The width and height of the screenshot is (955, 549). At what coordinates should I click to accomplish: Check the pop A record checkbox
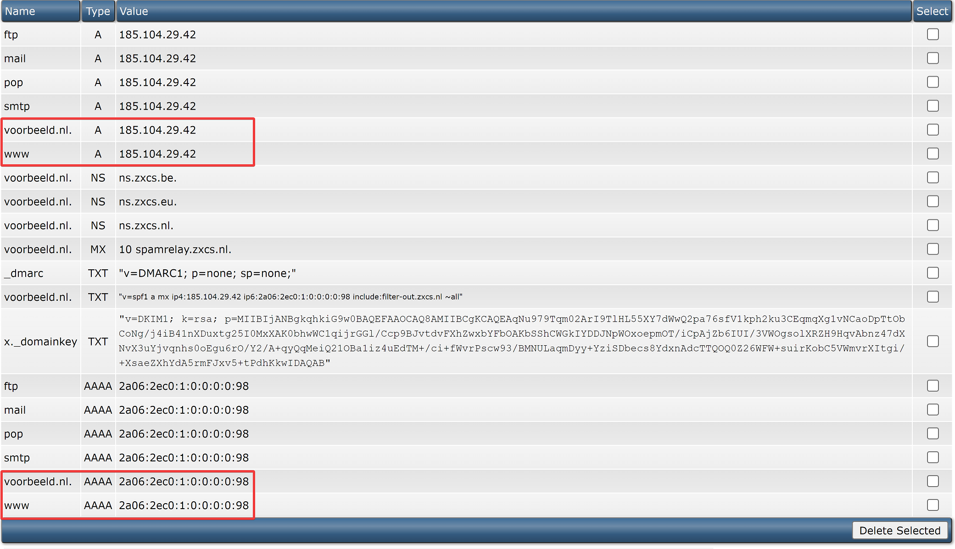[933, 82]
